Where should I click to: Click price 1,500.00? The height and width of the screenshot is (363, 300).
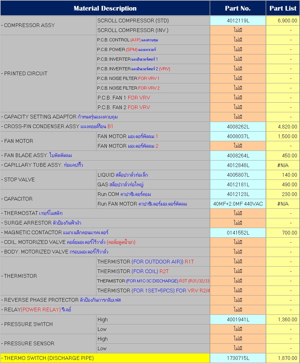pyautogui.click(x=283, y=136)
